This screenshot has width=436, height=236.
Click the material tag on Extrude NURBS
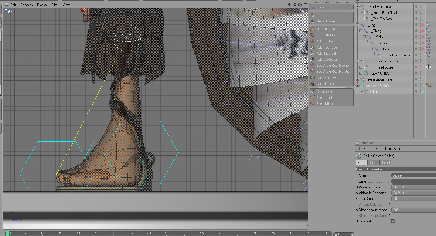click(x=428, y=85)
